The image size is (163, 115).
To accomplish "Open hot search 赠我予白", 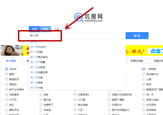I will point(14,110).
